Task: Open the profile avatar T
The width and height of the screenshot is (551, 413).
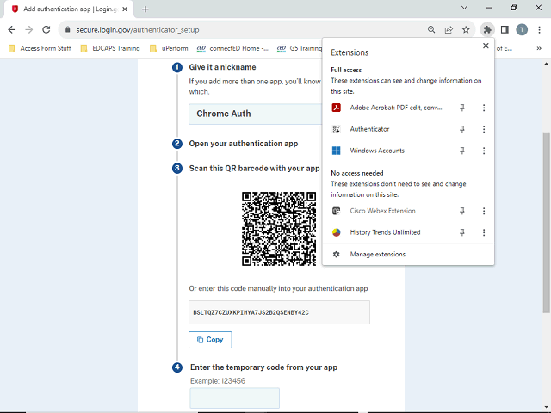Action: (522, 30)
